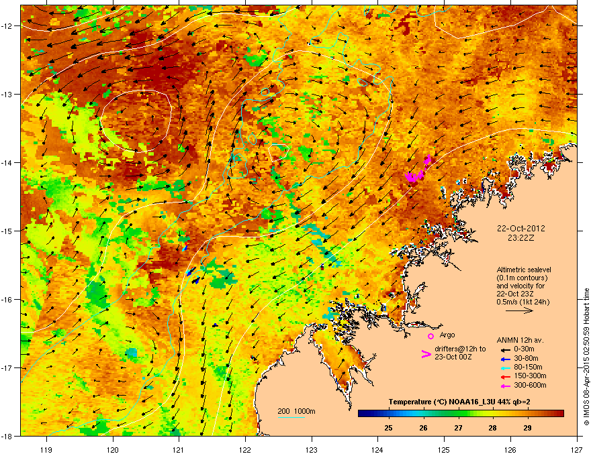591x456 pixels.
Task: Select the blue 30-80m arrow legend symbol
Action: tap(505, 358)
